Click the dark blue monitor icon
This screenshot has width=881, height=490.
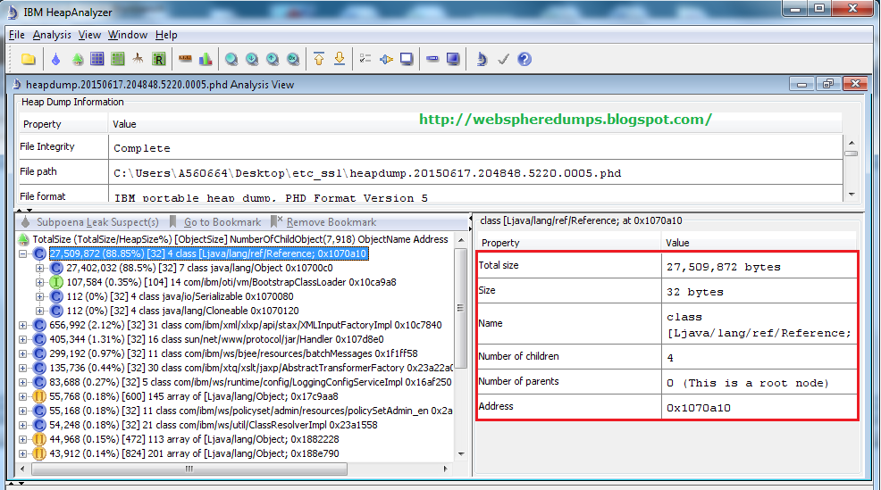453,59
